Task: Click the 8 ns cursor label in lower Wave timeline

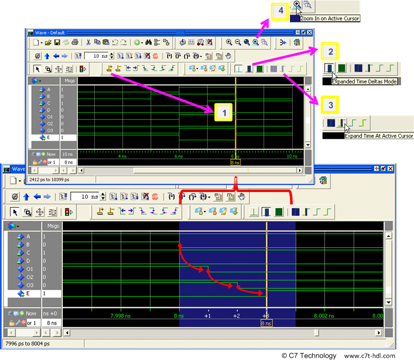Action: pos(266,324)
